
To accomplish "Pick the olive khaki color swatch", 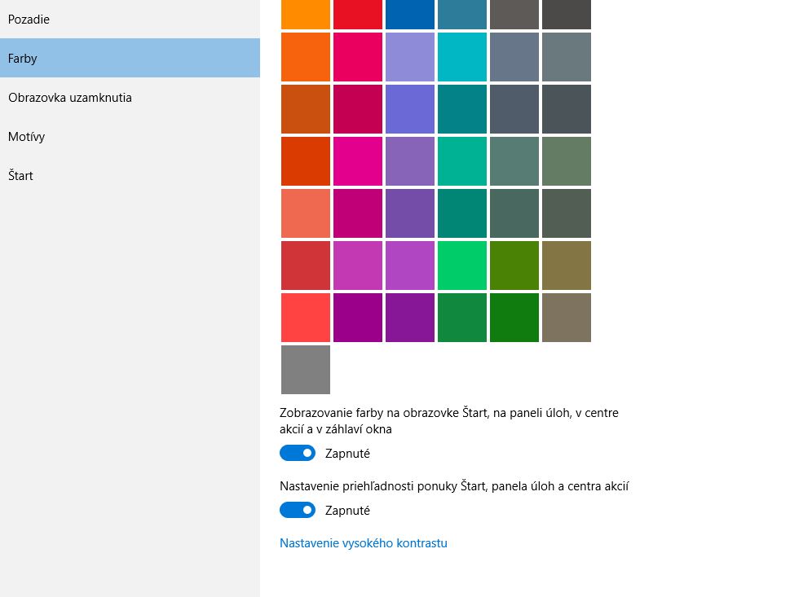I will (x=567, y=266).
